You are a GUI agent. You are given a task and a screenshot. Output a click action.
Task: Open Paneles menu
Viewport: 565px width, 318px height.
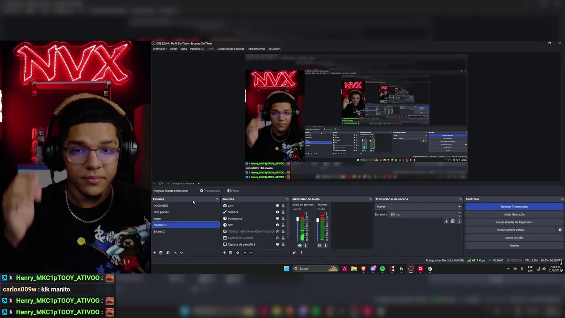click(197, 49)
